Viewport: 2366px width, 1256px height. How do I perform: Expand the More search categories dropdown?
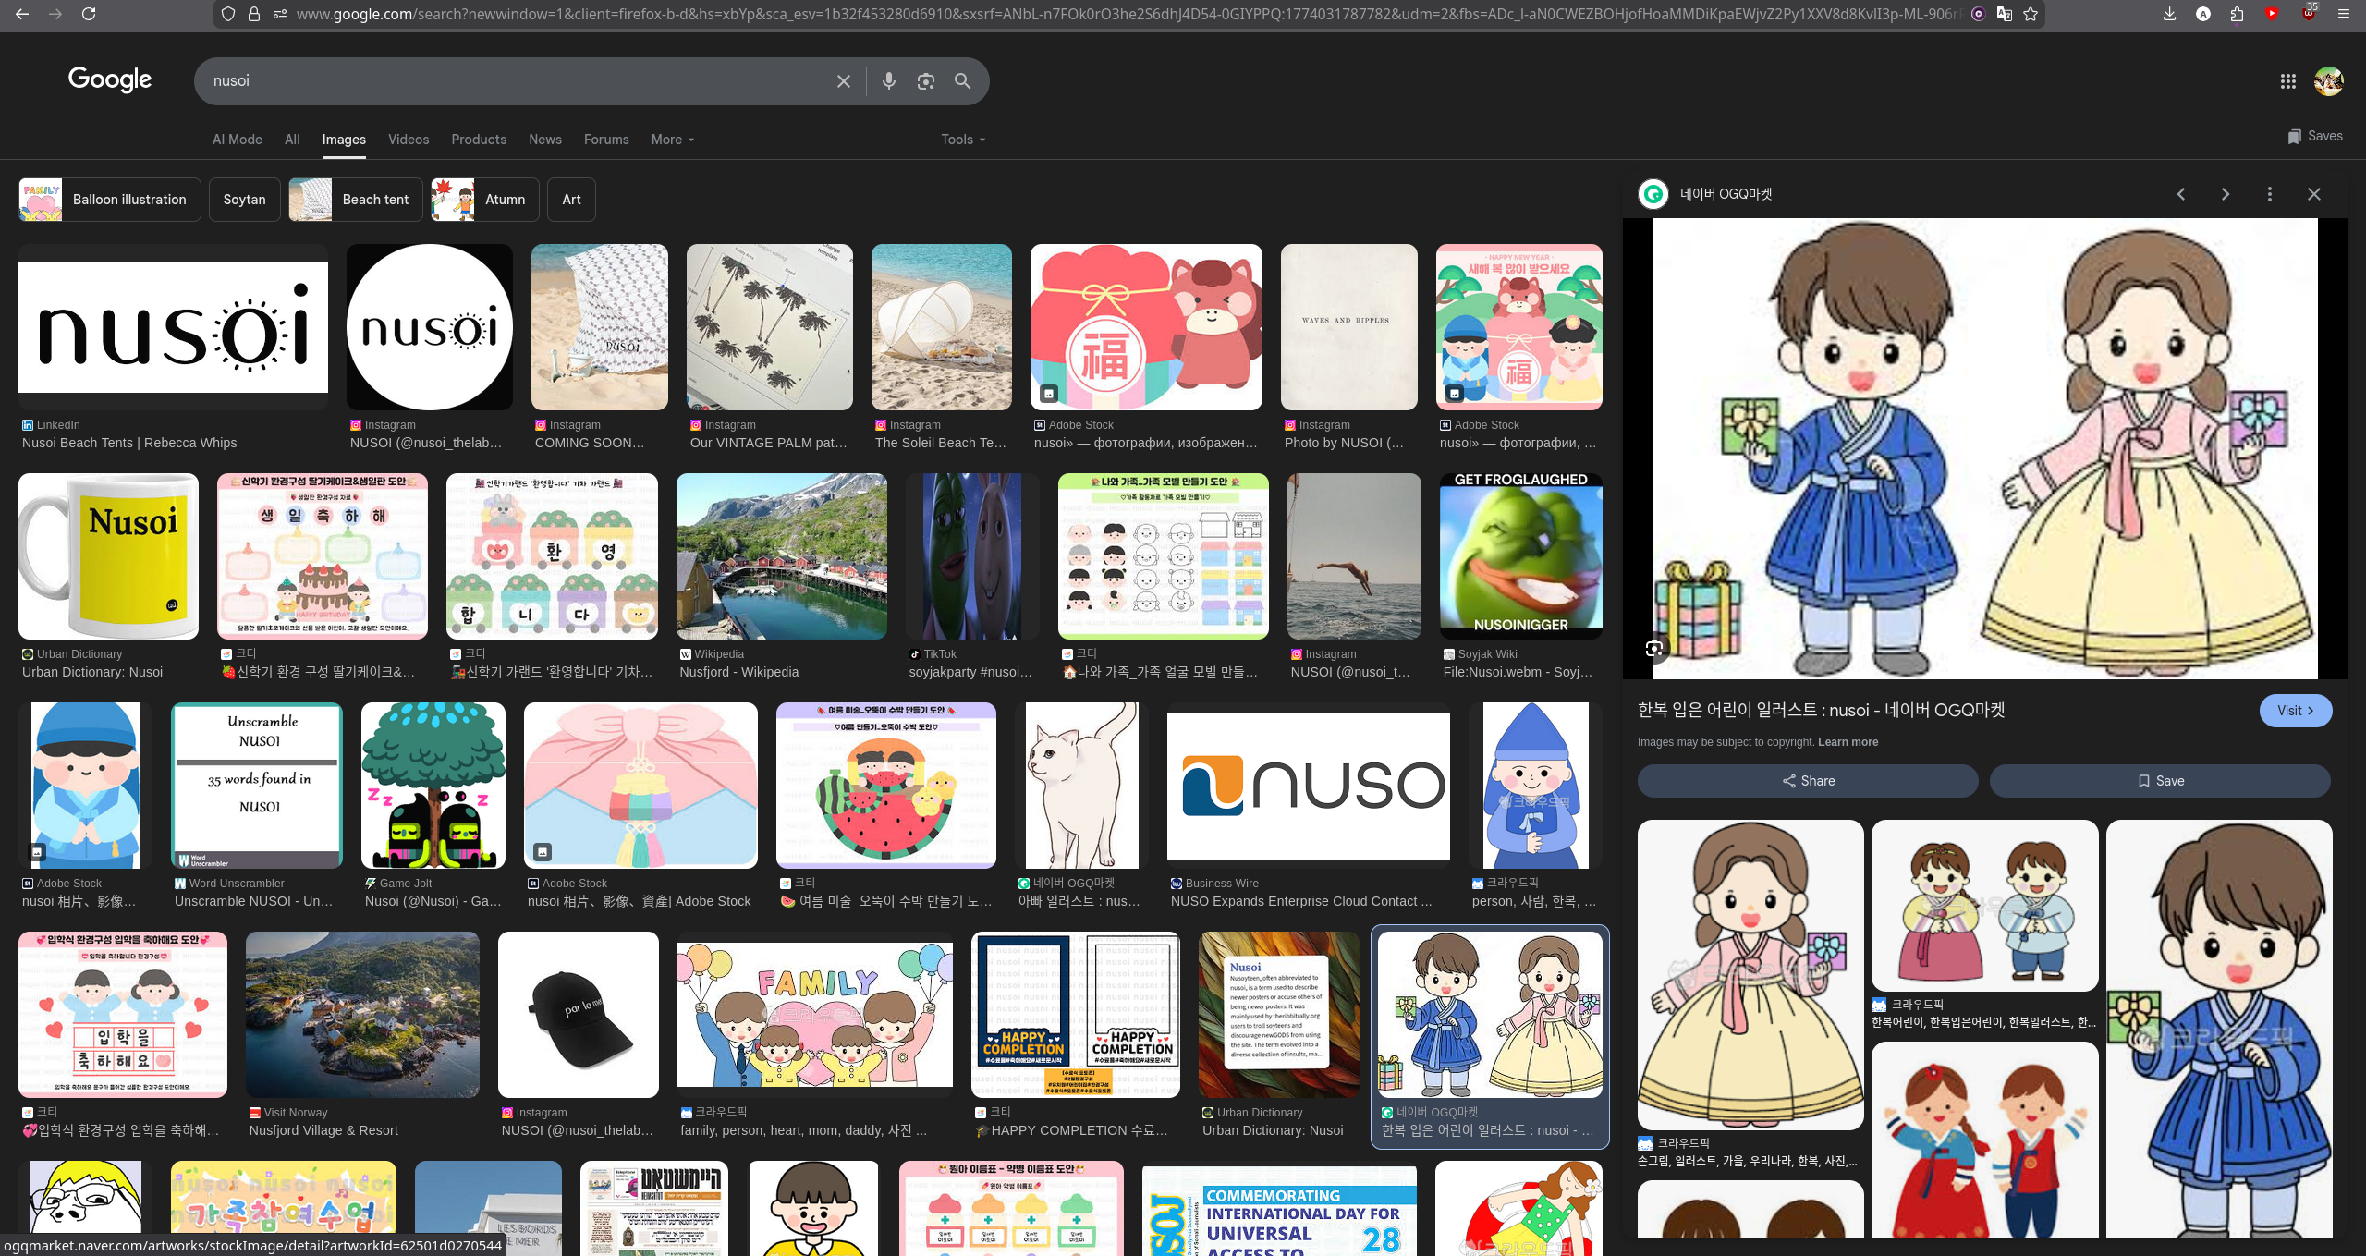click(672, 140)
